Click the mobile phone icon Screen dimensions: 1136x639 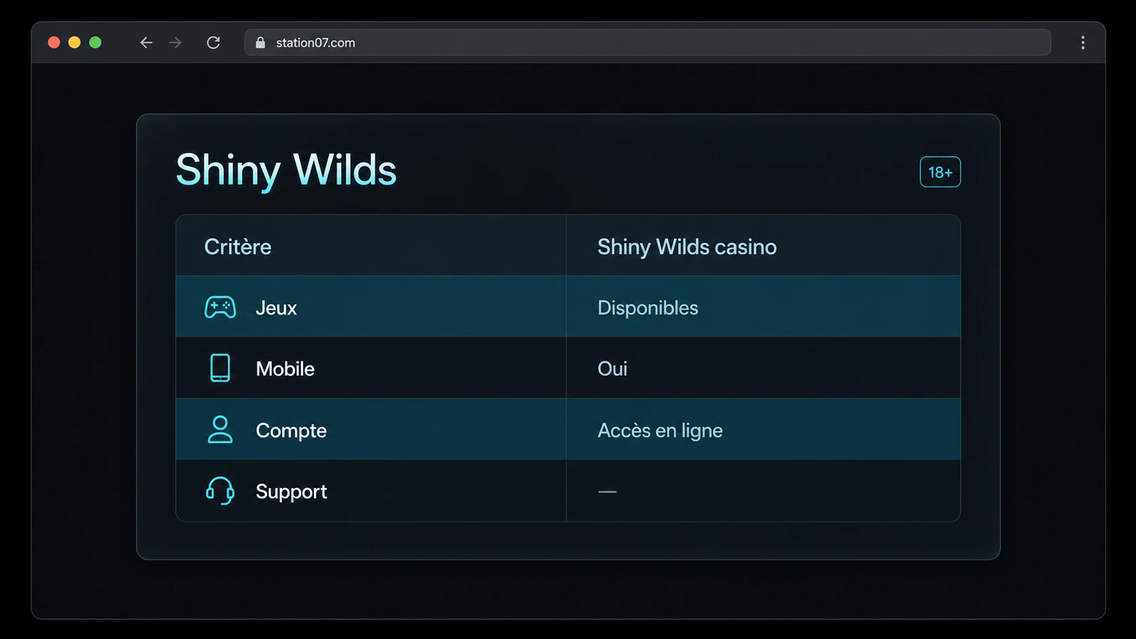click(x=220, y=368)
